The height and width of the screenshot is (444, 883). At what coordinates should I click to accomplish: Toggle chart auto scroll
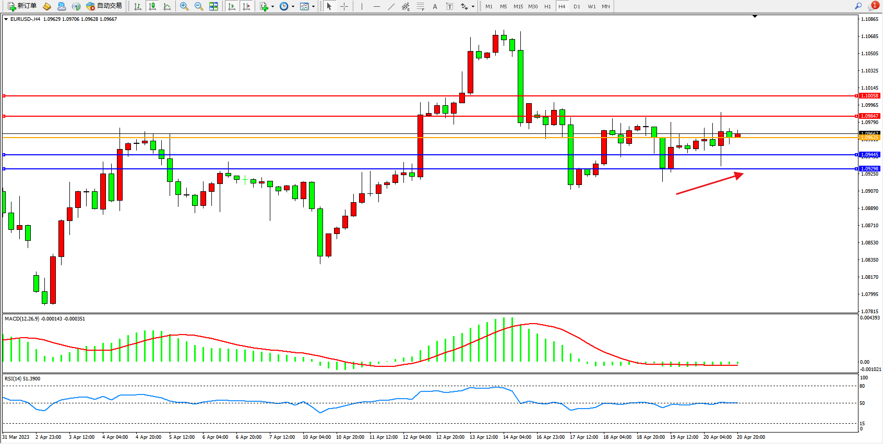point(232,6)
